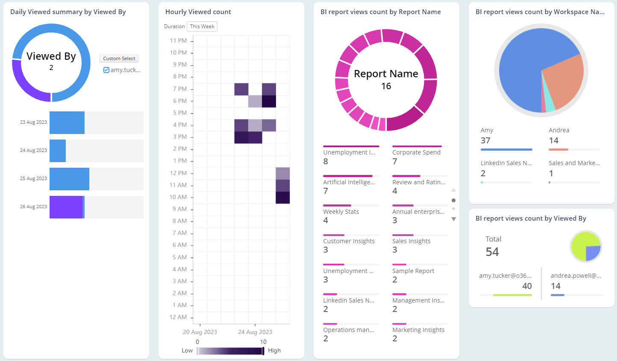Click the amy.tucker@o36... viewer link
Screen dimensions: 617x361
coord(505,275)
